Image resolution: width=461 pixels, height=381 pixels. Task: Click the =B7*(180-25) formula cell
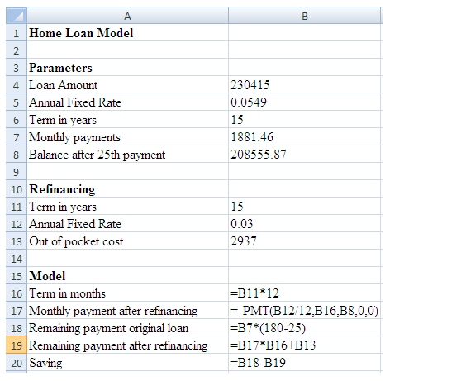305,328
